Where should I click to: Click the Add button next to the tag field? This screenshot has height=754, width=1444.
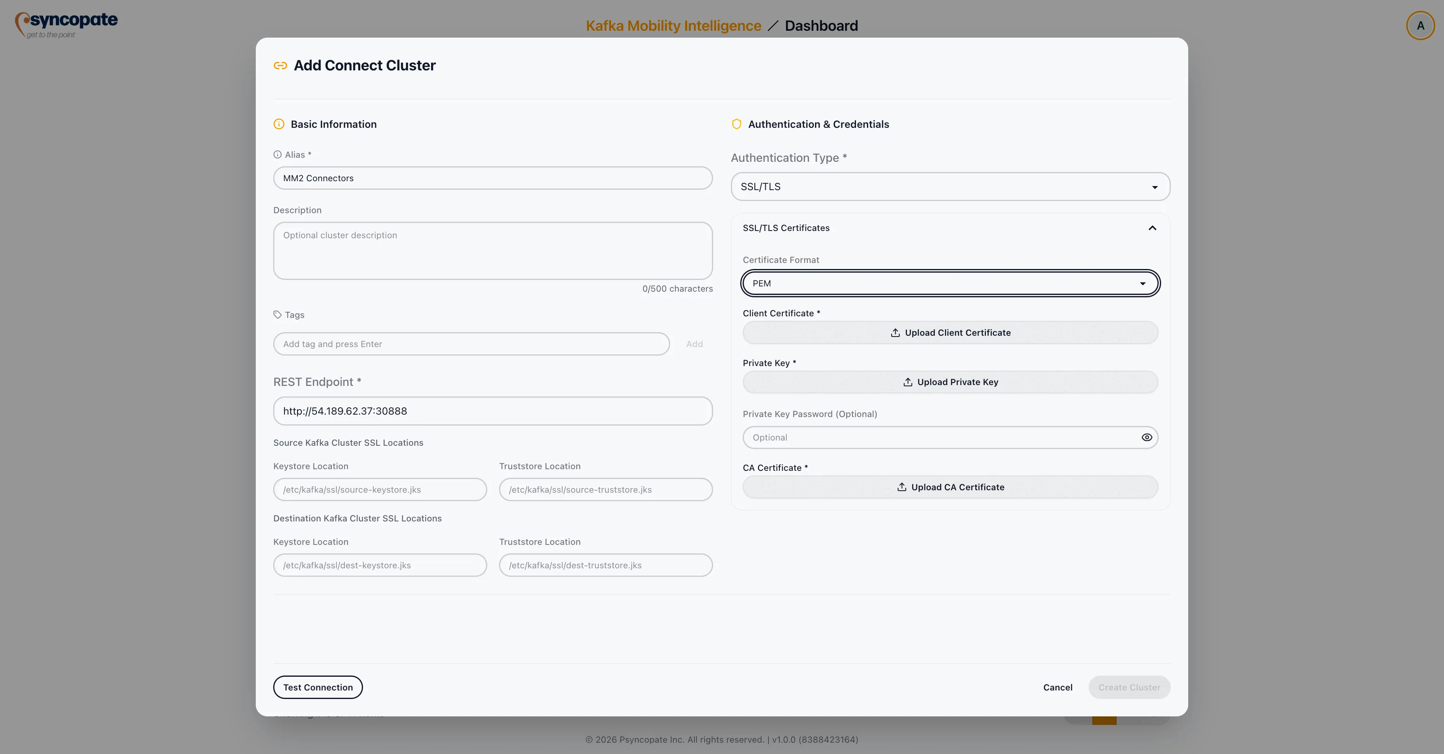(694, 344)
